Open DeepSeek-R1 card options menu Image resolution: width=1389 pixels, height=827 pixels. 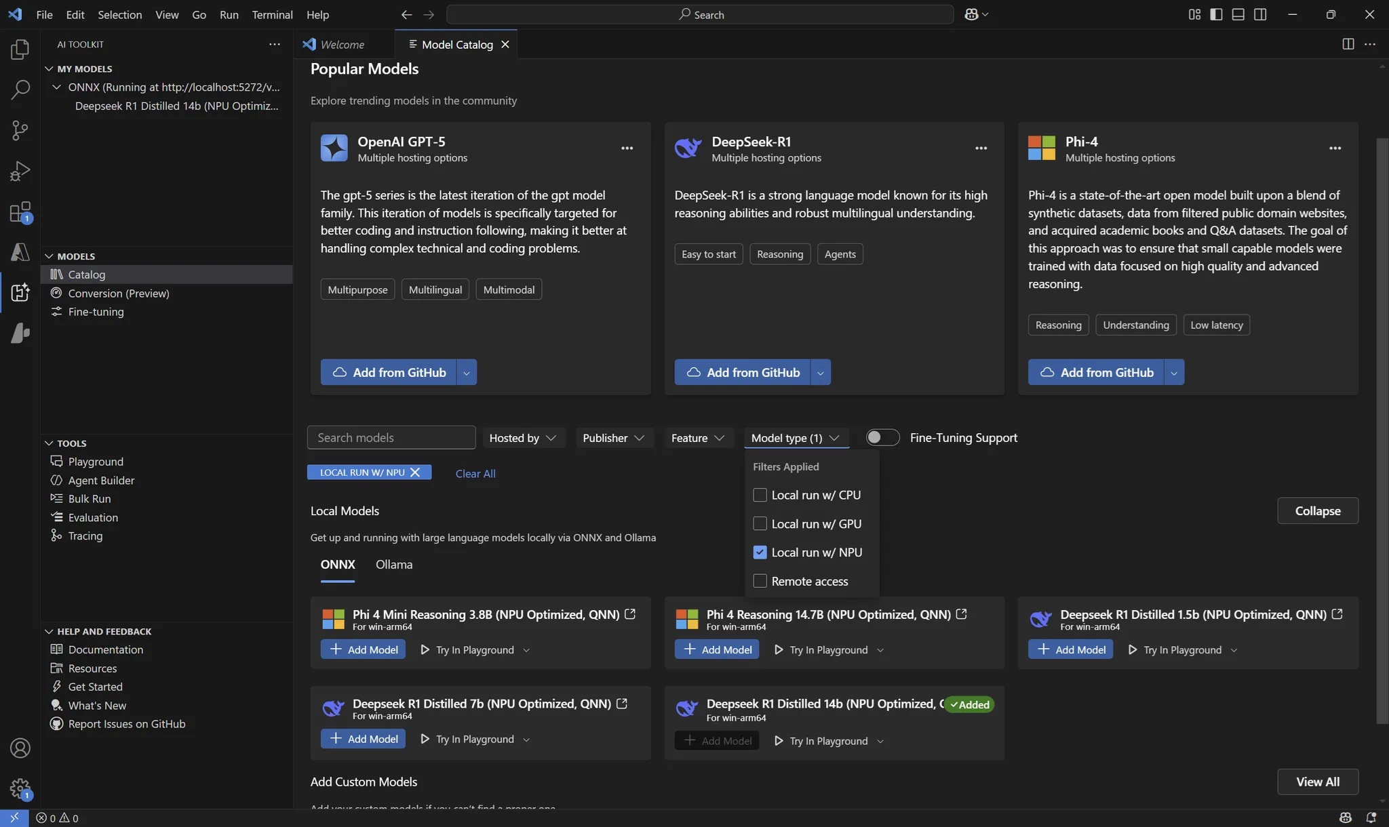pyautogui.click(x=981, y=148)
